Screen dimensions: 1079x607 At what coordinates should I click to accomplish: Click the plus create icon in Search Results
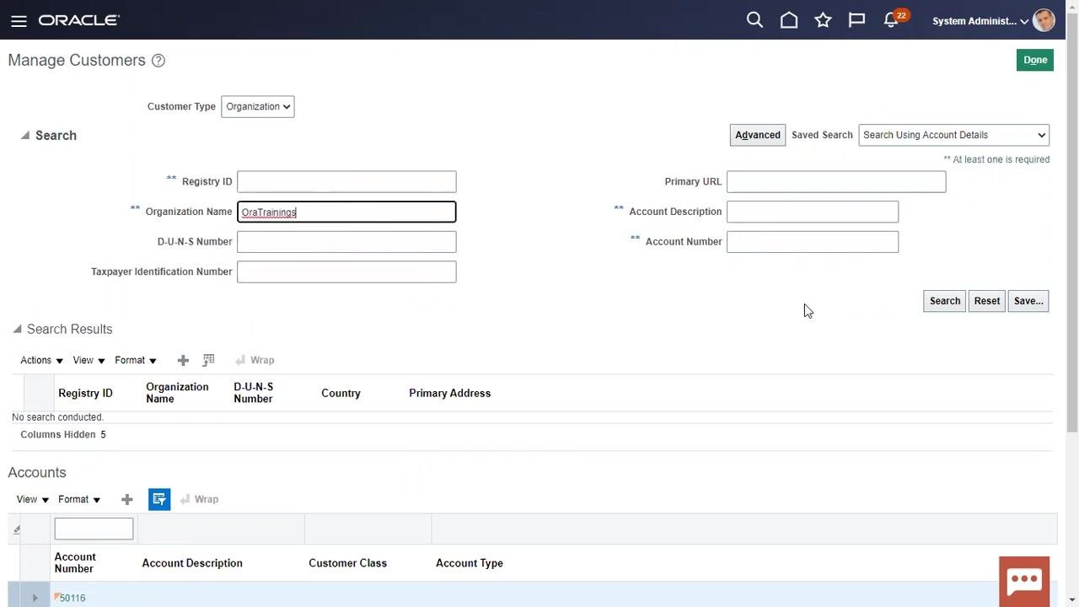tap(183, 360)
